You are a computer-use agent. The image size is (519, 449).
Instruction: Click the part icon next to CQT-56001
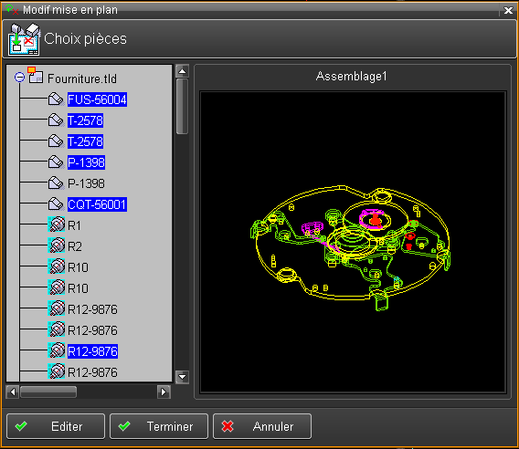(56, 204)
